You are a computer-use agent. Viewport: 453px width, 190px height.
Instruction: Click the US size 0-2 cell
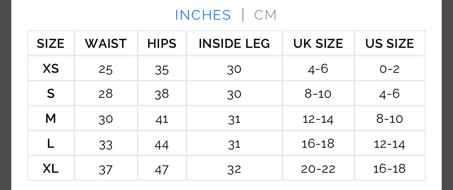[389, 69]
